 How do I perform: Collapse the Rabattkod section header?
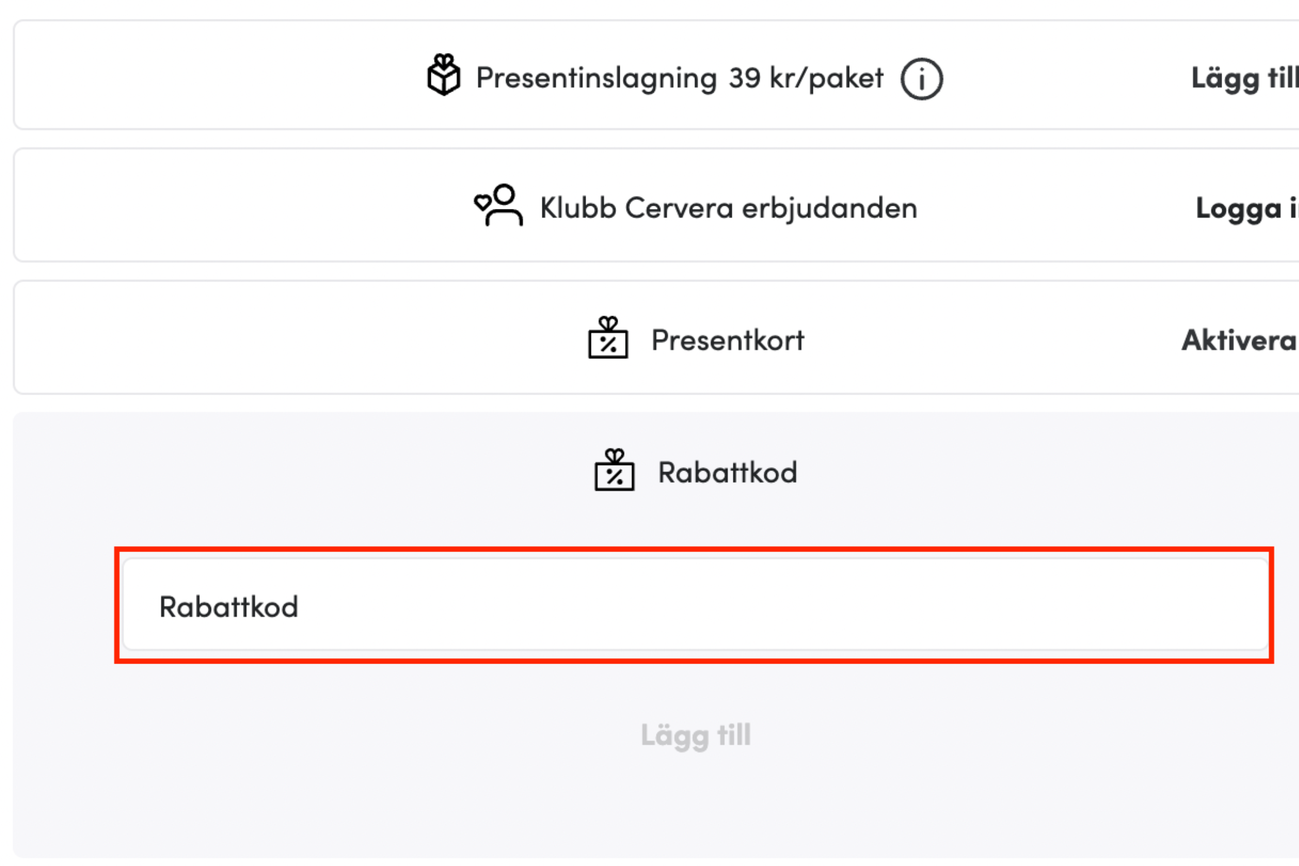tap(727, 473)
